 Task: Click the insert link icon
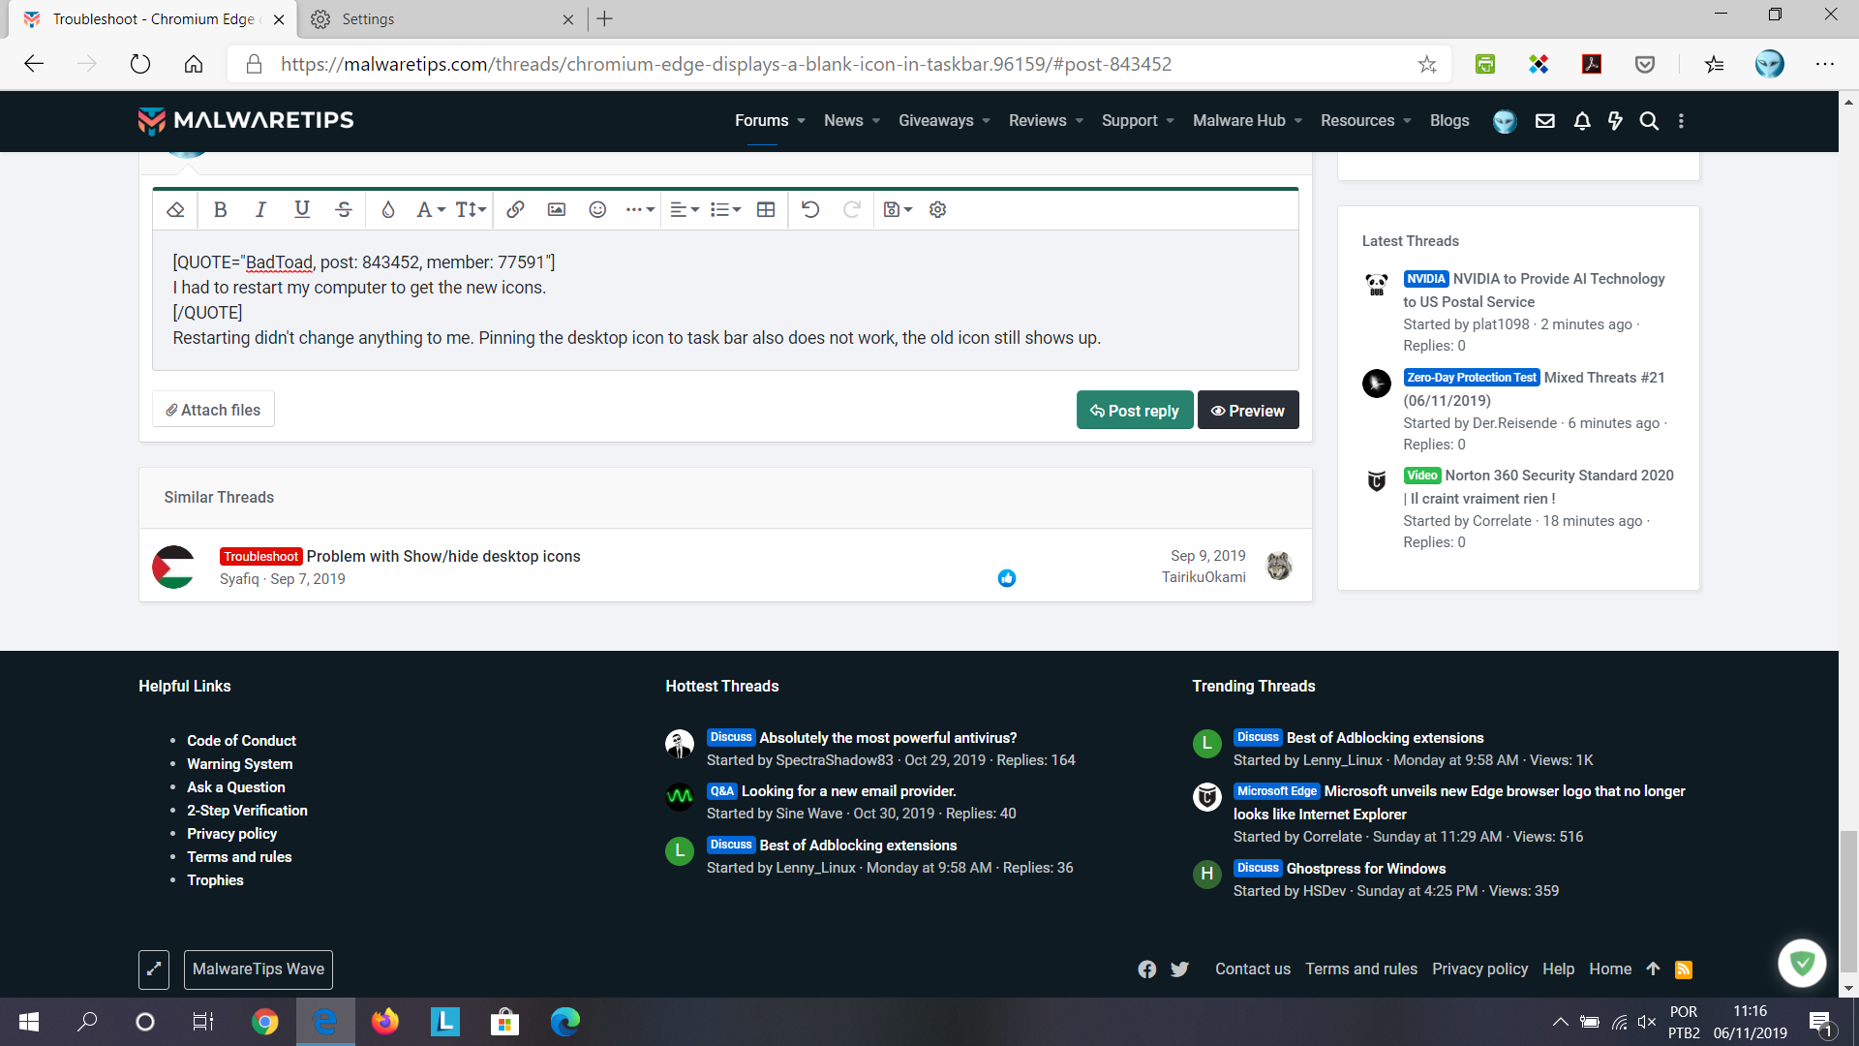515,209
